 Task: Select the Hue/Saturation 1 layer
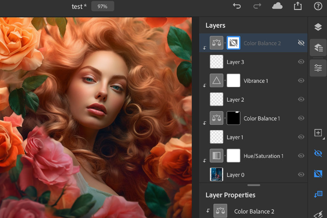263,156
